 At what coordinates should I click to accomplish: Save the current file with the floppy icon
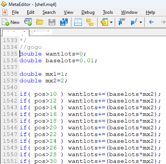(x=52, y=22)
